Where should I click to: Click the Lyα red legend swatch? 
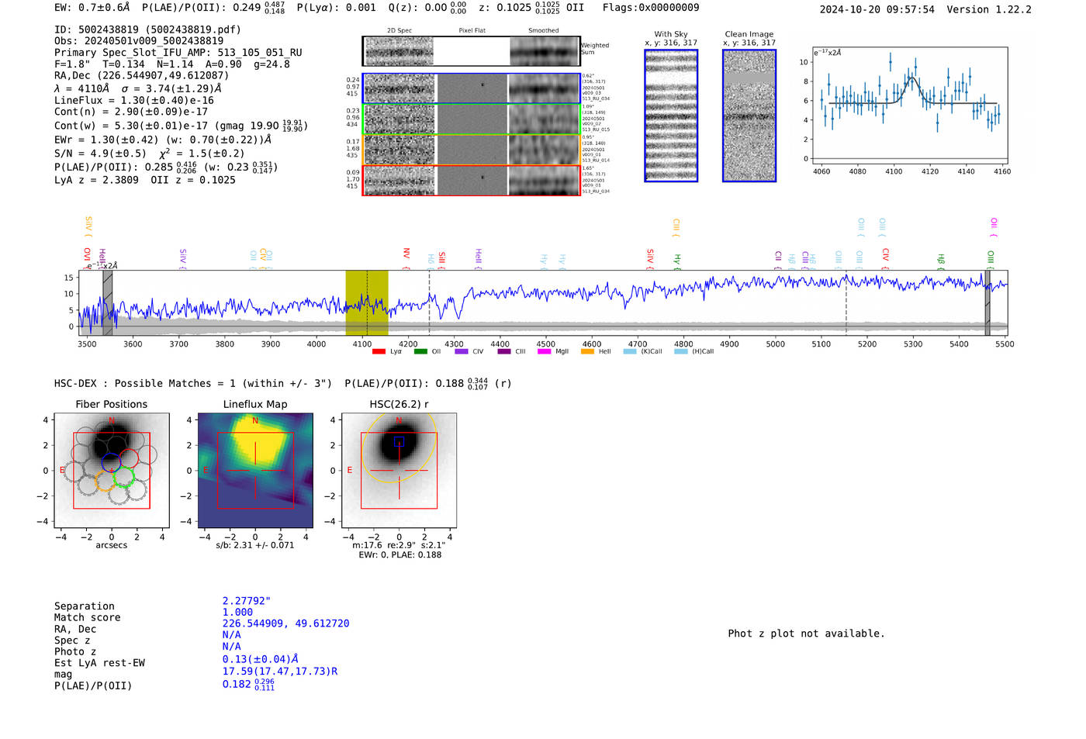coord(379,352)
